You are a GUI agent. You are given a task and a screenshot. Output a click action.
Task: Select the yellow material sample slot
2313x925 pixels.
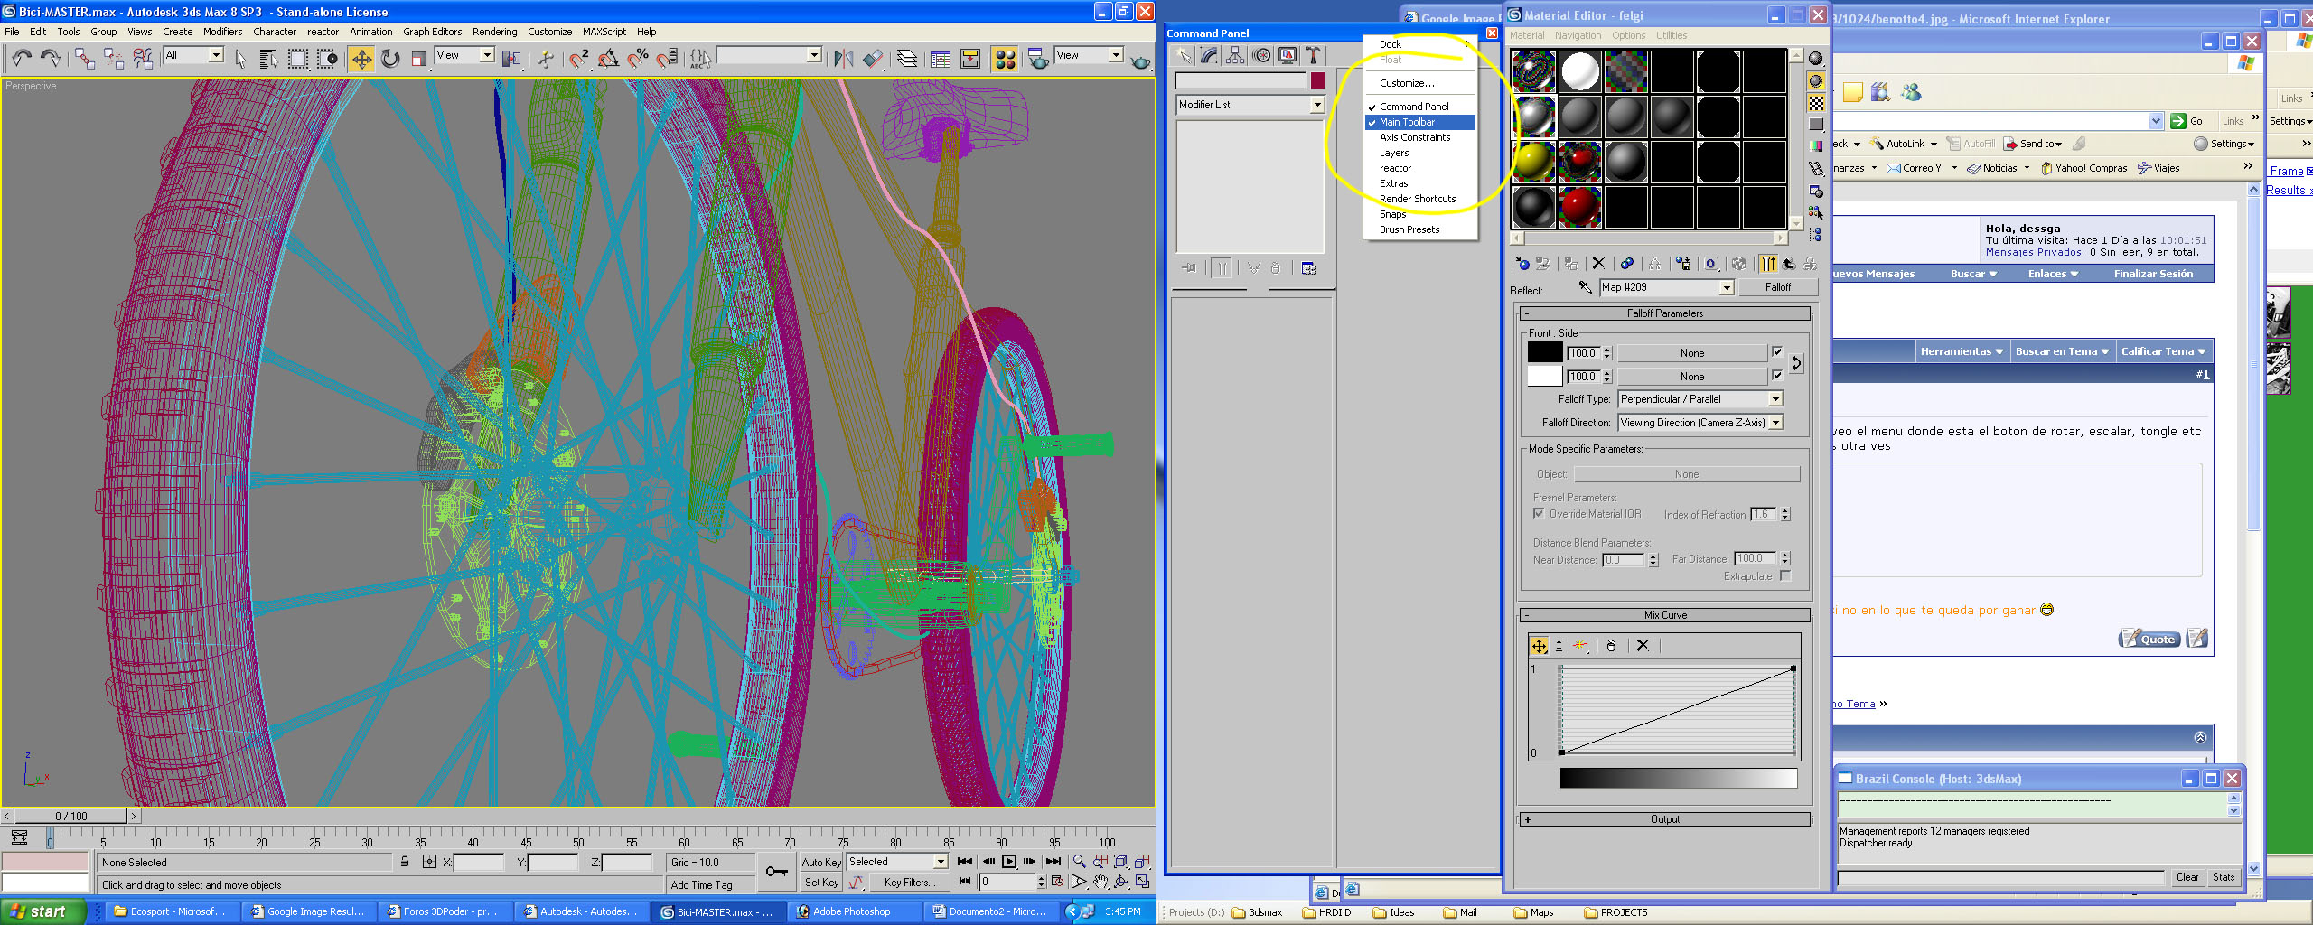pyautogui.click(x=1534, y=163)
